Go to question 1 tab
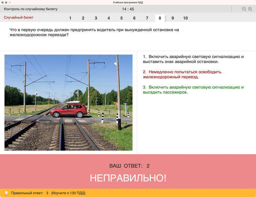The image size is (256, 197). point(70,18)
